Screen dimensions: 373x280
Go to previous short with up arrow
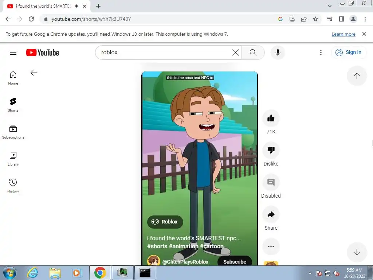point(357,76)
